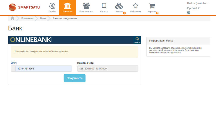The height and width of the screenshot is (122, 216).
Task: Open the Кэшбэк cashback section
Action: 52,8
